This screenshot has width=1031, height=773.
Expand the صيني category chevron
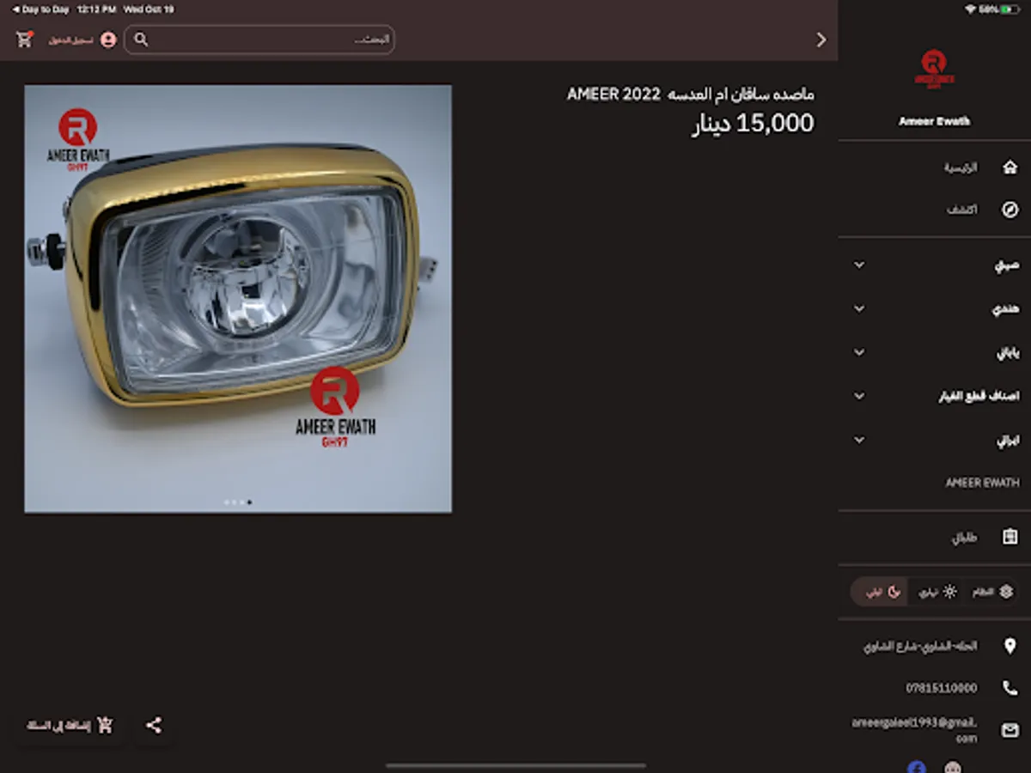859,265
